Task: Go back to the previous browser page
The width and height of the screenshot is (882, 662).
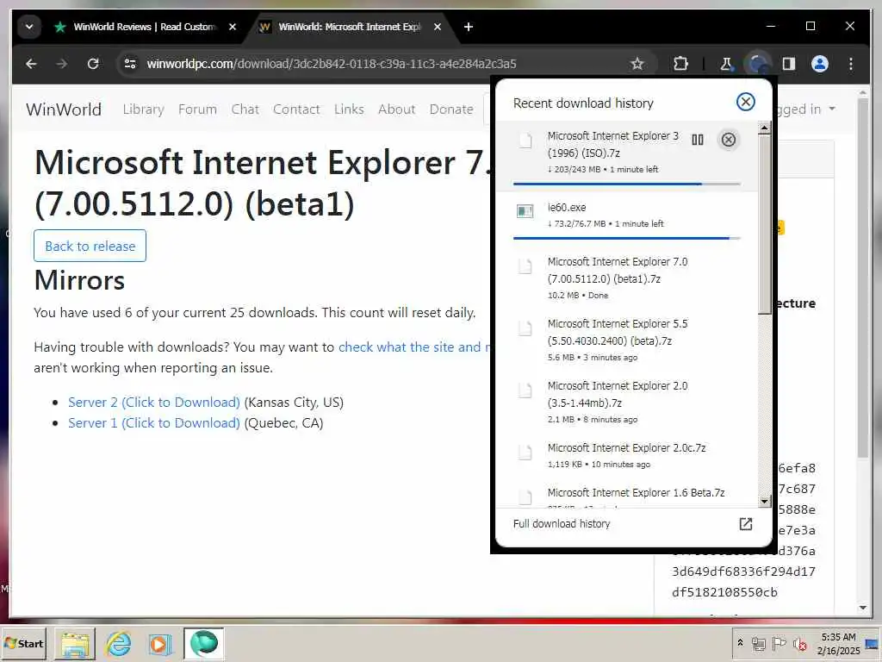Action: tap(31, 64)
